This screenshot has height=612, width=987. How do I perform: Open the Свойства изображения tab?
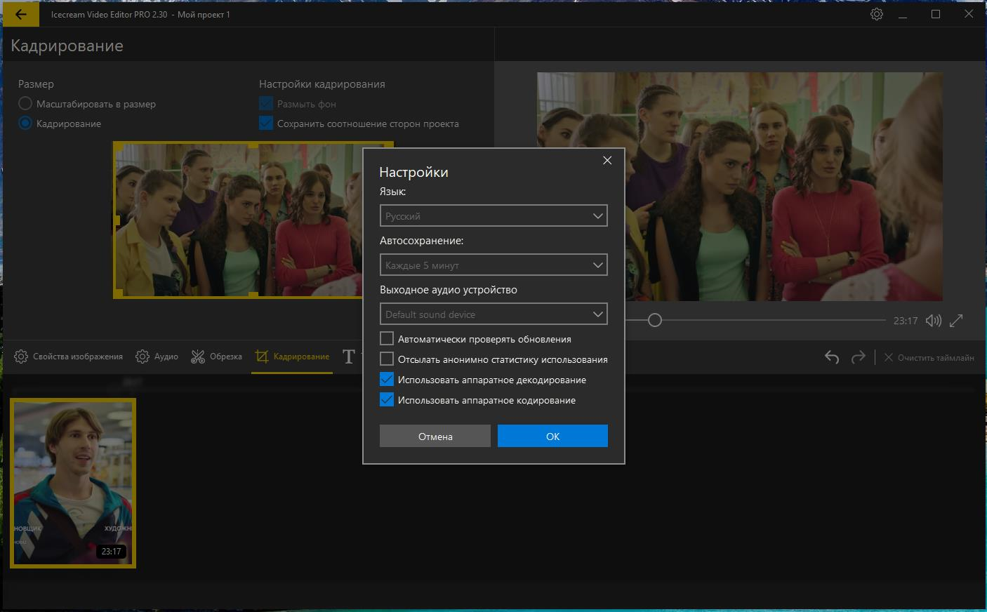click(69, 357)
